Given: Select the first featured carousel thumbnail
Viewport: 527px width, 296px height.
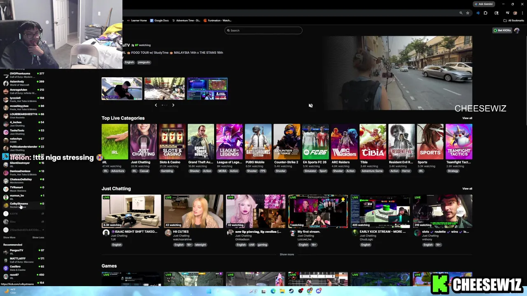Looking at the screenshot, I should click(x=122, y=88).
